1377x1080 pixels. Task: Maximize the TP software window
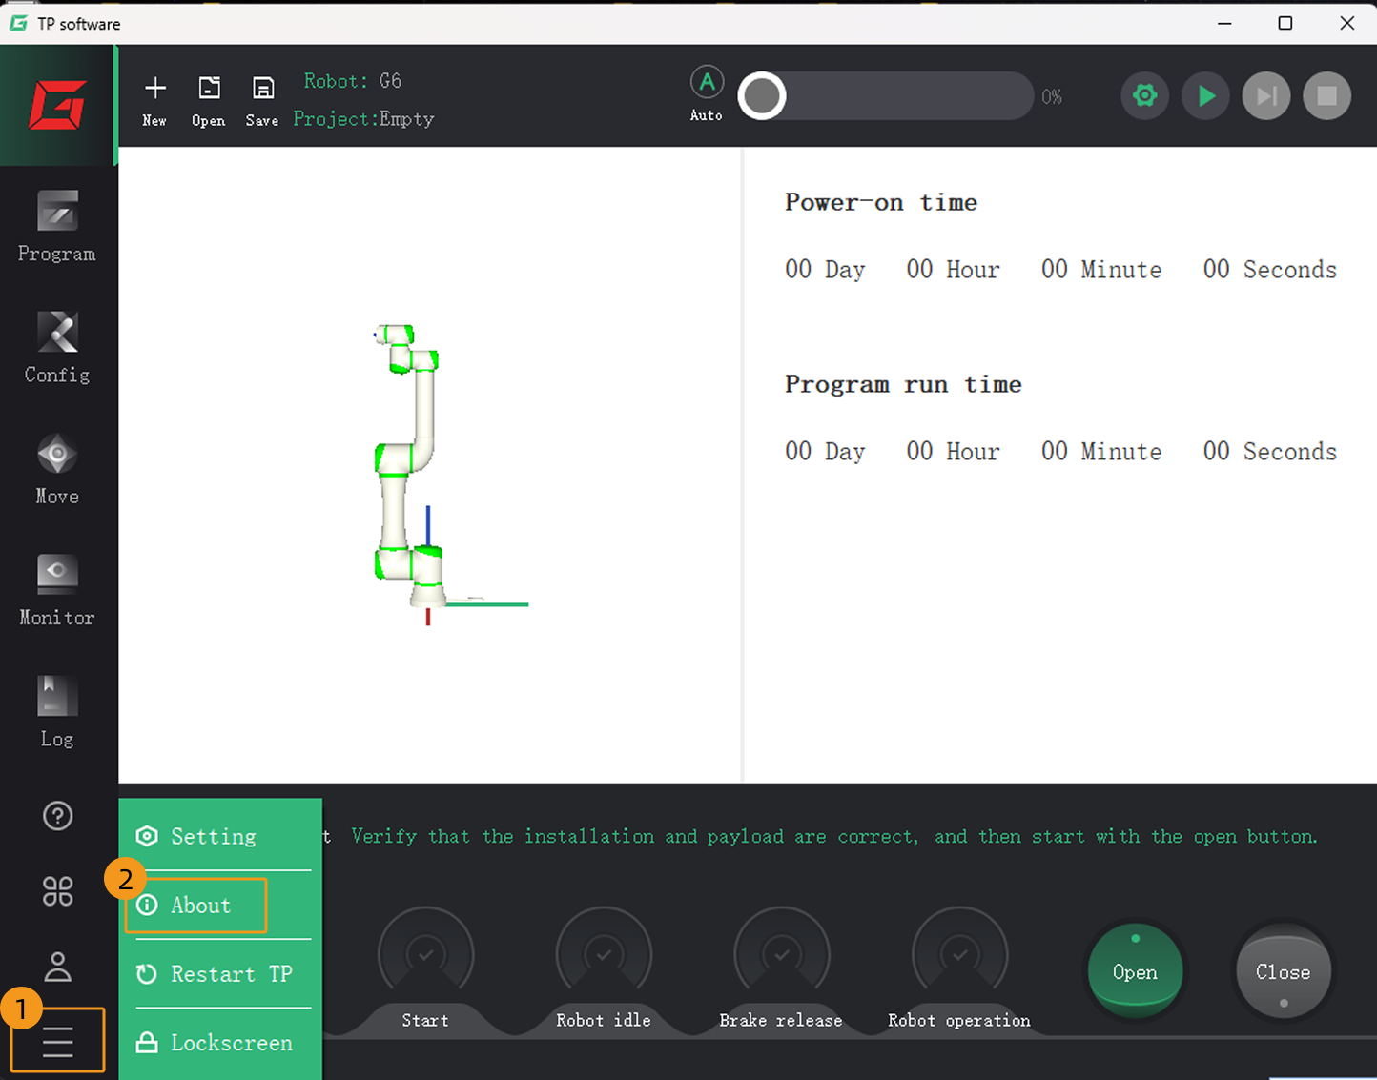[1285, 23]
